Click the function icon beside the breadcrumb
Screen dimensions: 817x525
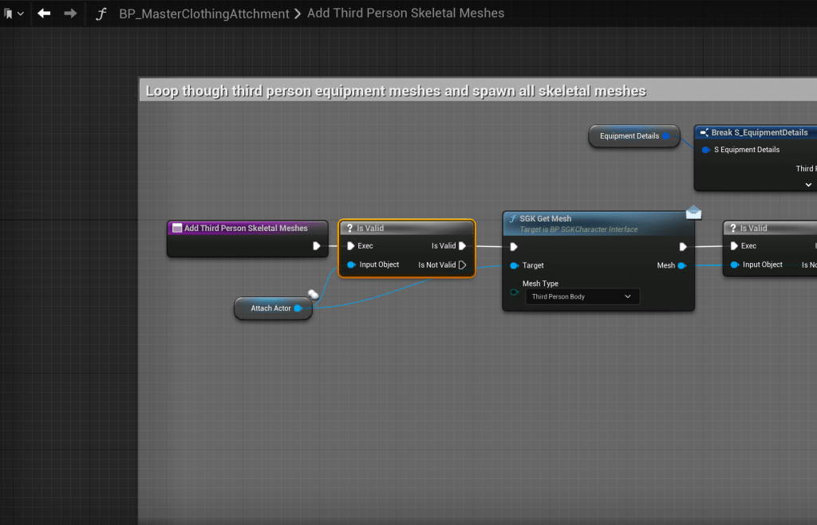click(x=101, y=14)
